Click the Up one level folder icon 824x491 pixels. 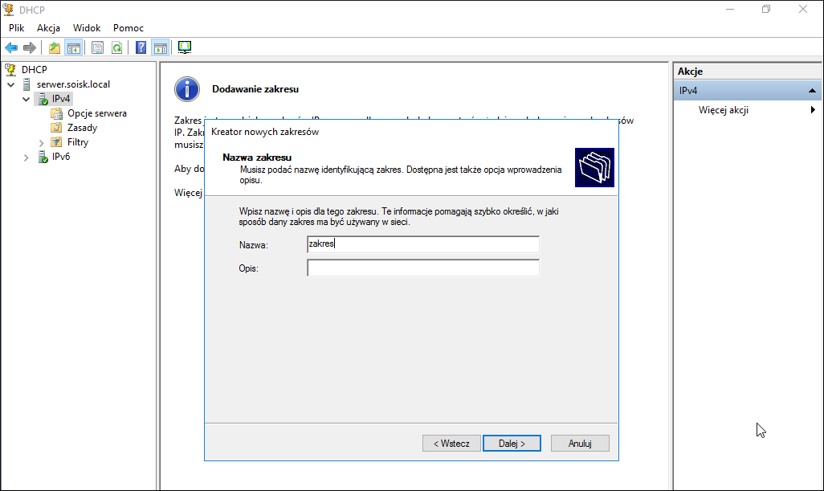click(x=55, y=48)
